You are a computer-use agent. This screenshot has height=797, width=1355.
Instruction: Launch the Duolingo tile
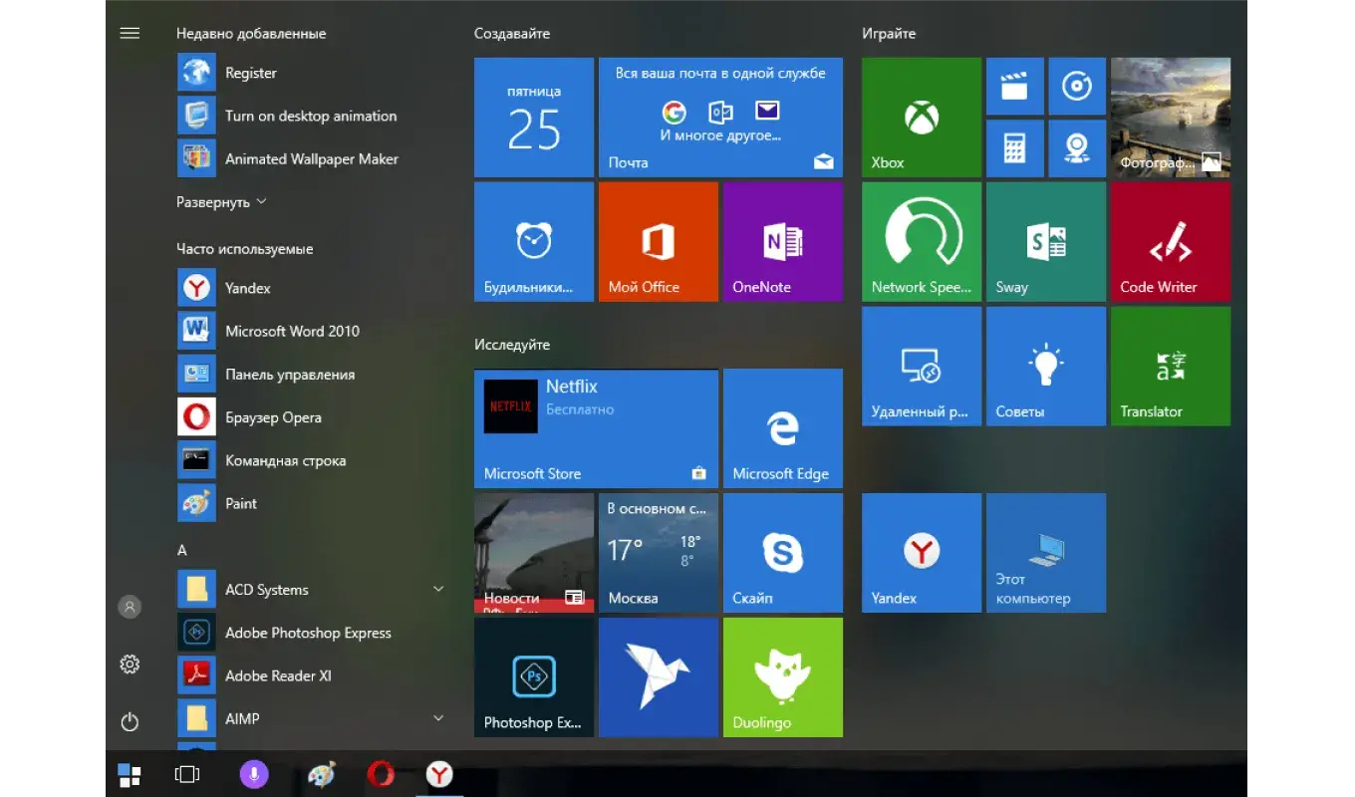pos(782,677)
